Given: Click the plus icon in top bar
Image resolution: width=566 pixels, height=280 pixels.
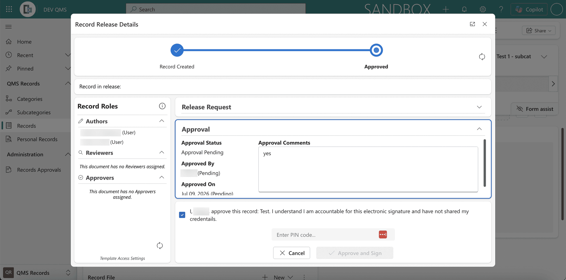Looking at the screenshot, I should pos(446,9).
